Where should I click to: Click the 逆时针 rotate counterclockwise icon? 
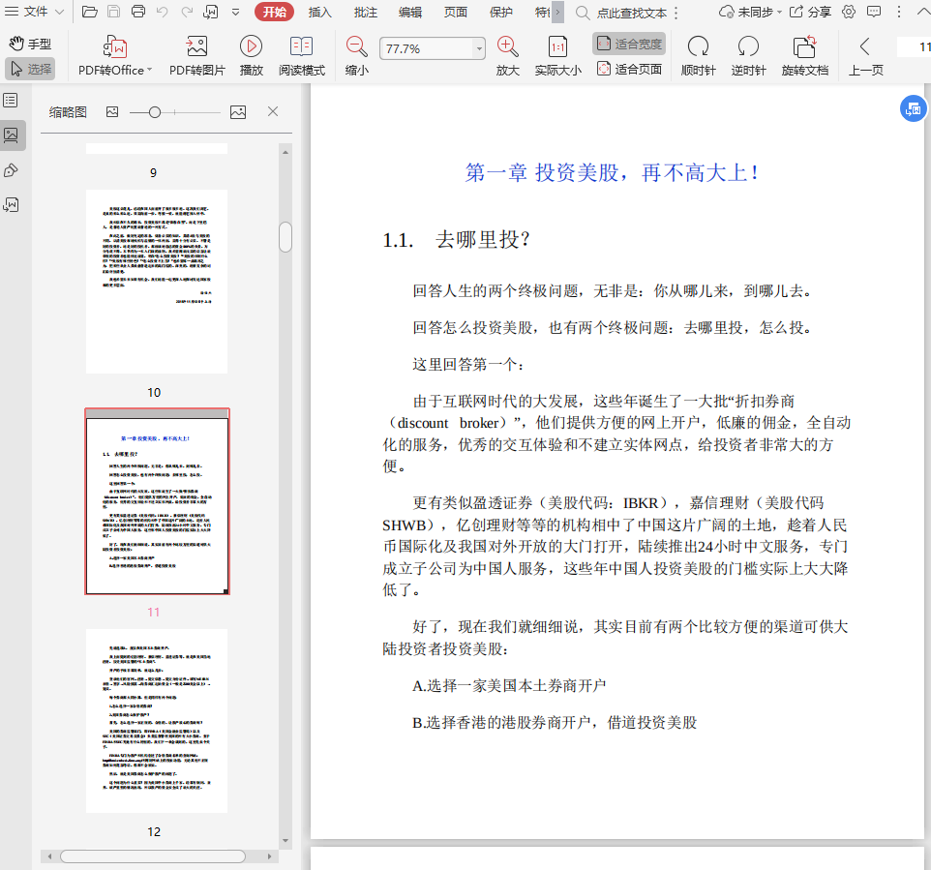coord(748,46)
